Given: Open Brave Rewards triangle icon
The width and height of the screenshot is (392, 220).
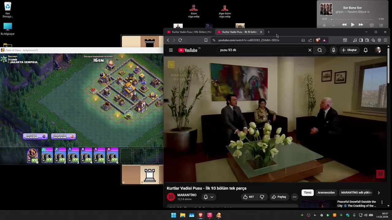Looking at the screenshot, I should [x=324, y=40].
